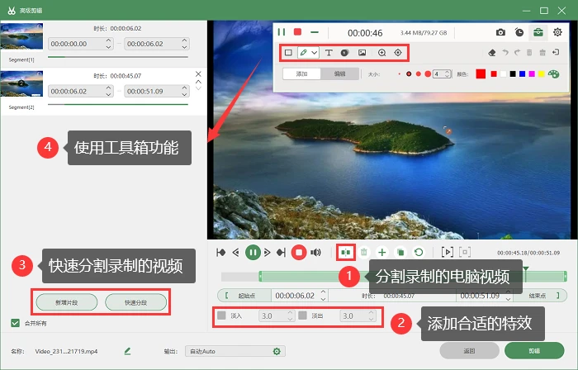
Task: Open the Auto output dropdown
Action: tap(235, 351)
